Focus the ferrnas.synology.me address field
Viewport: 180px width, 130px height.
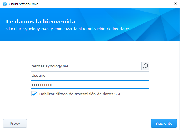click(86, 66)
